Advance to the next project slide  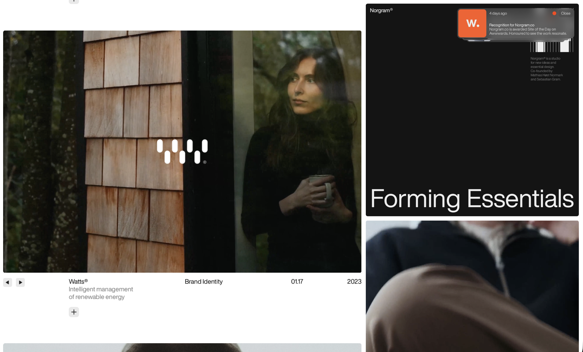tap(20, 282)
